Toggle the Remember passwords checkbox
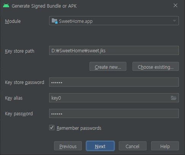This screenshot has width=185, height=155. click(52, 128)
